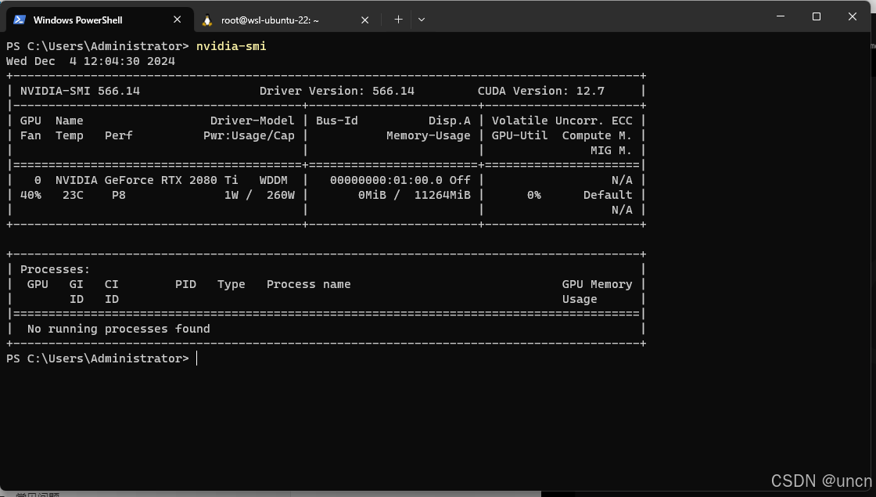This screenshot has width=876, height=497.
Task: Close the Windows PowerShell tab
Action: 177,20
